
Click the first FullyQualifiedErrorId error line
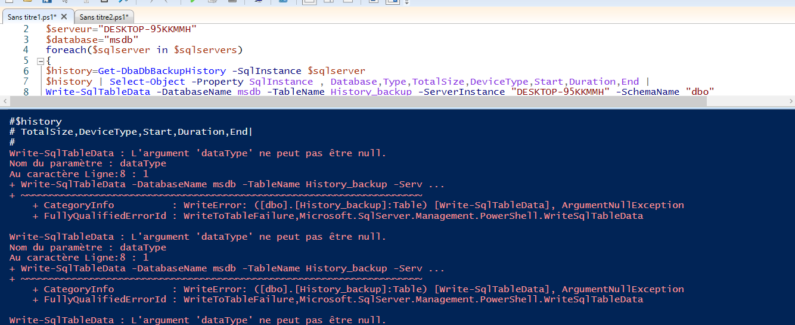(338, 216)
